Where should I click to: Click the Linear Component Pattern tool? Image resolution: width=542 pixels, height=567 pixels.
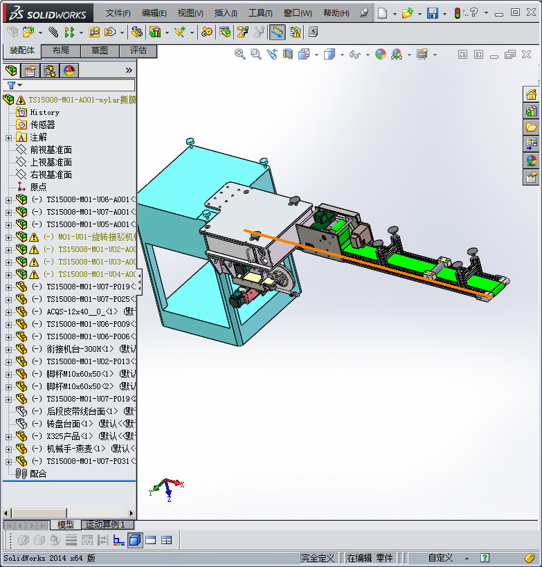(x=69, y=32)
